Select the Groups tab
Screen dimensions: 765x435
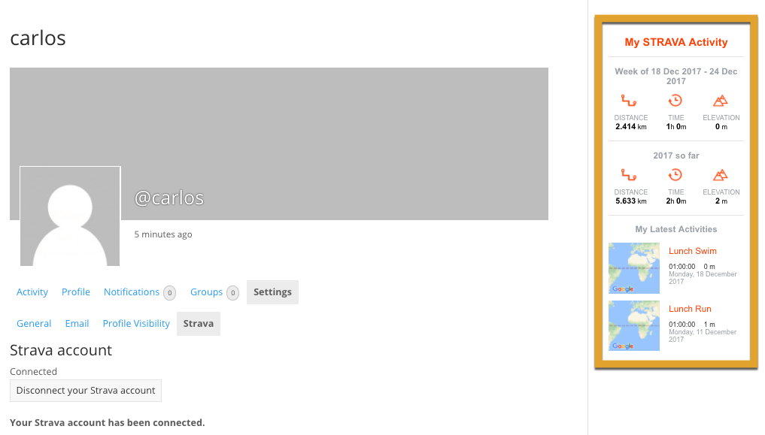point(206,292)
